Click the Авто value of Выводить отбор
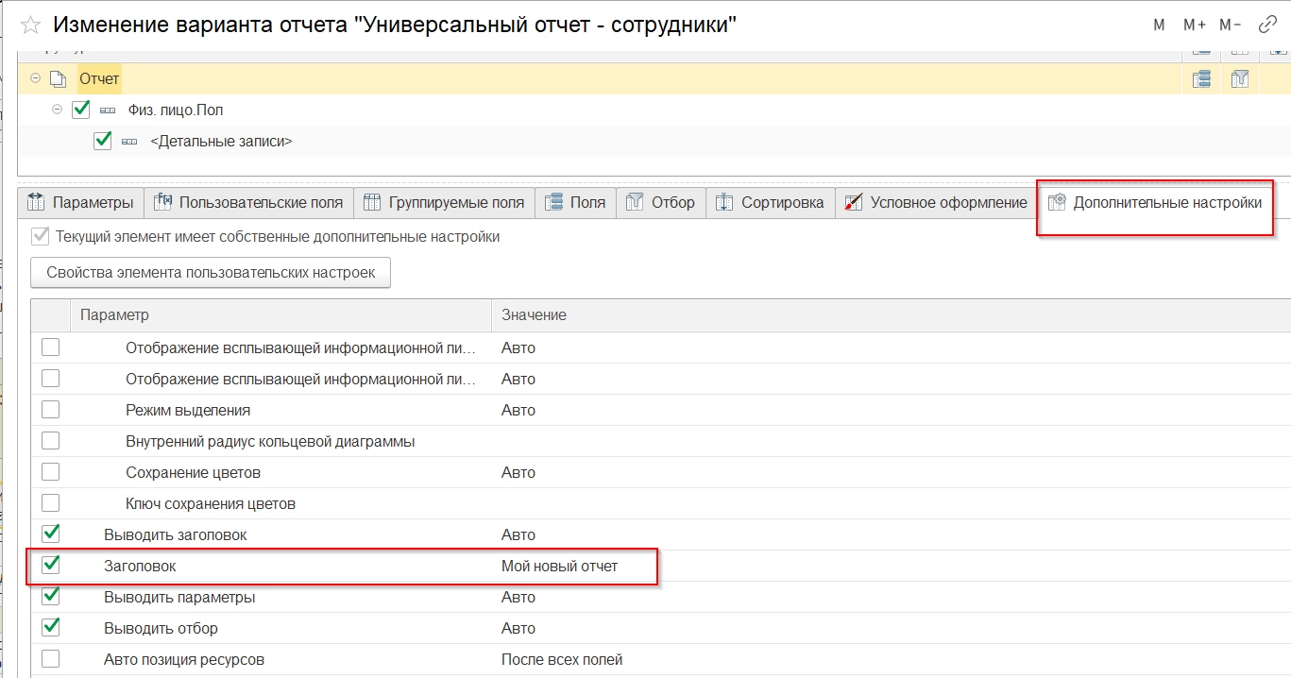Image resolution: width=1291 pixels, height=678 pixels. coord(518,628)
